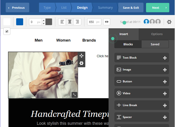Click the Spacer block icon
This screenshot has width=175, height=127.
119,117
